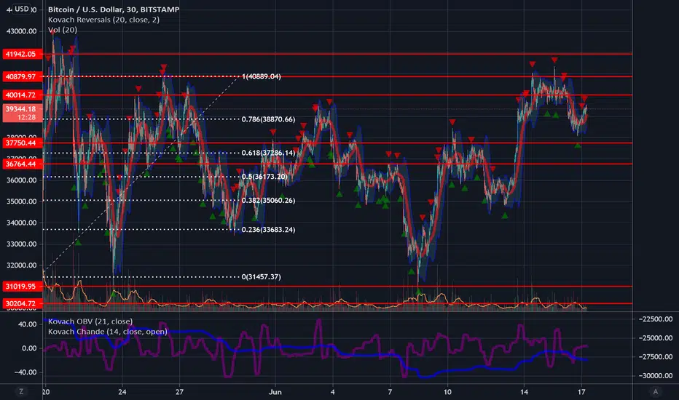Click the Fibonacci 0.382(35060.26) level label
This screenshot has width=679, height=400.
(x=269, y=200)
